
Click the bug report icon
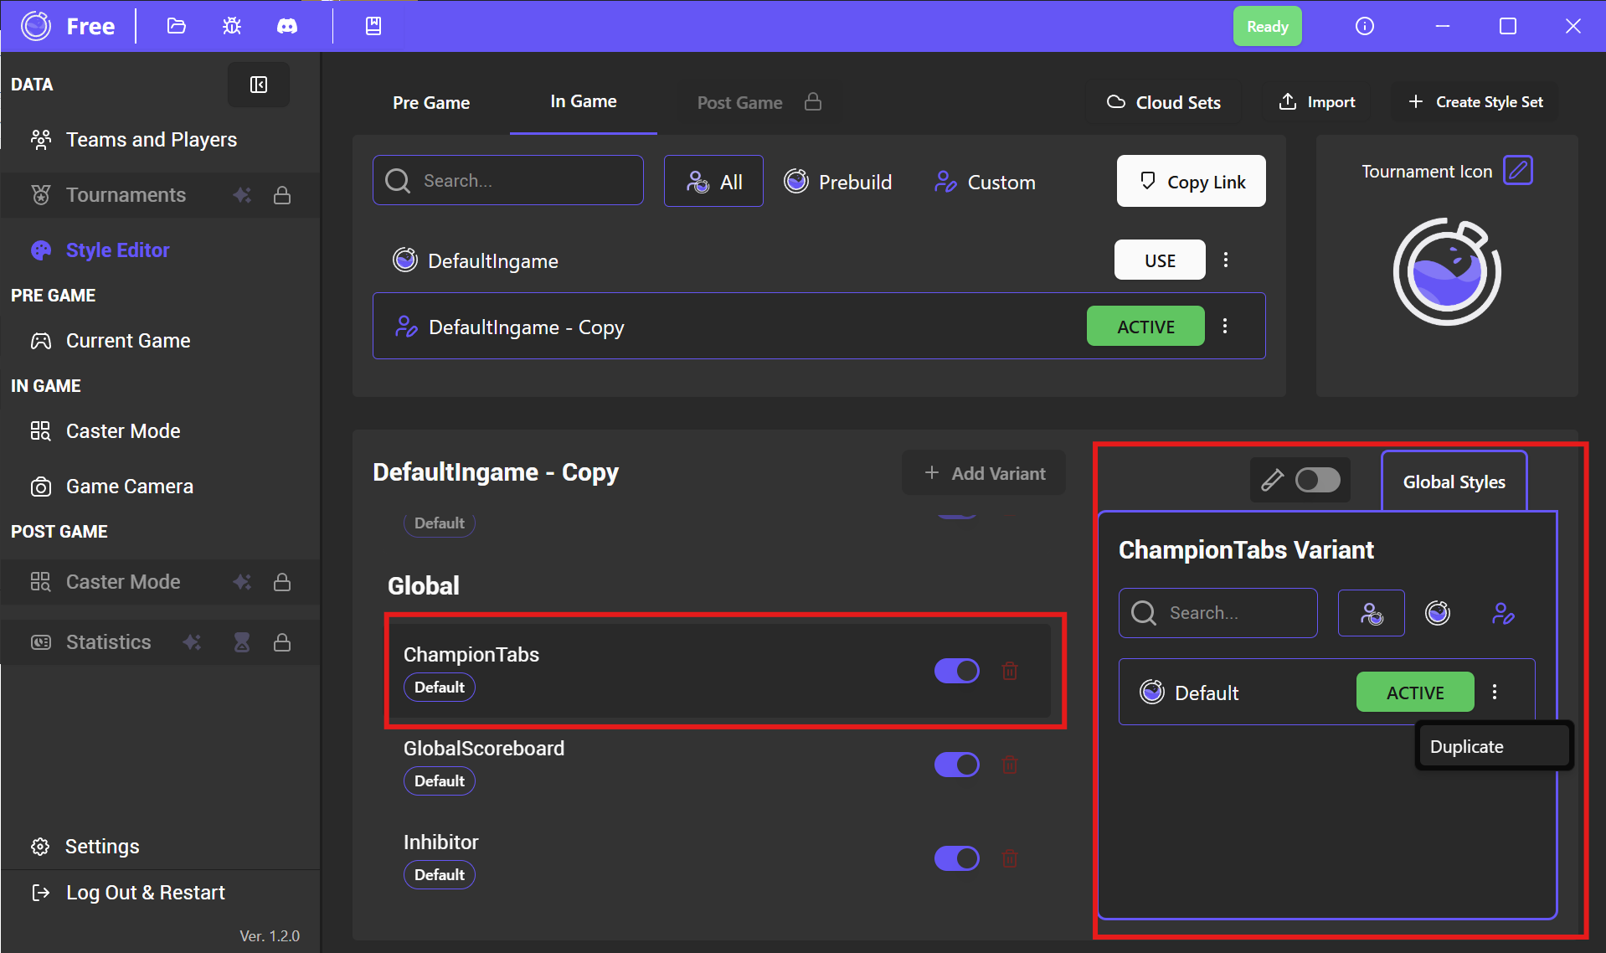click(x=232, y=26)
